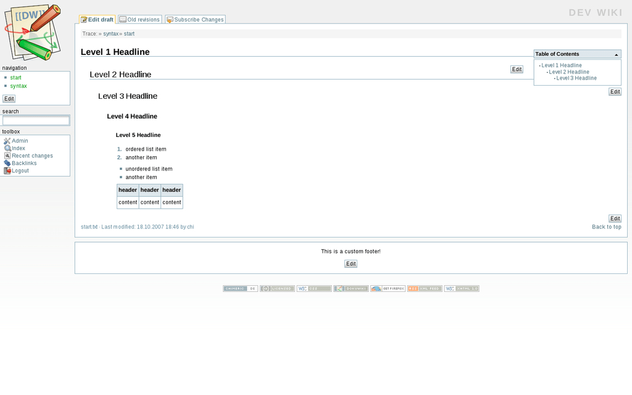The width and height of the screenshot is (632, 395).
Task: Click the Old revisions icon
Action: click(x=123, y=19)
